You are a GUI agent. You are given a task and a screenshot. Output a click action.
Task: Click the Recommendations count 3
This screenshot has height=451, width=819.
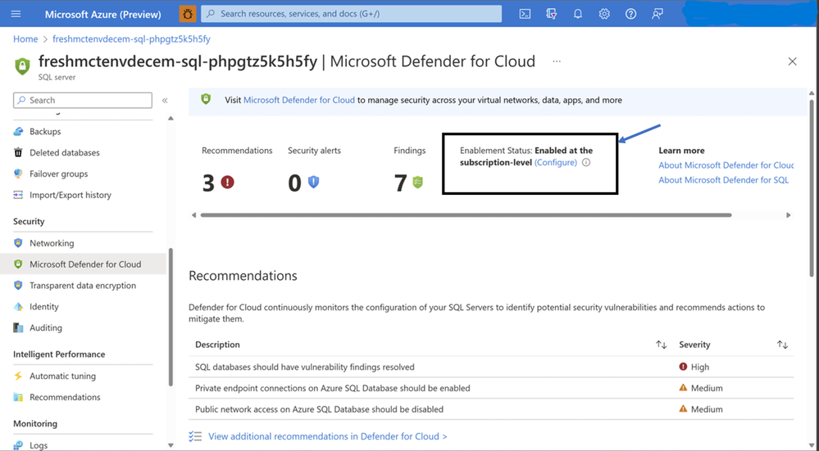(208, 183)
